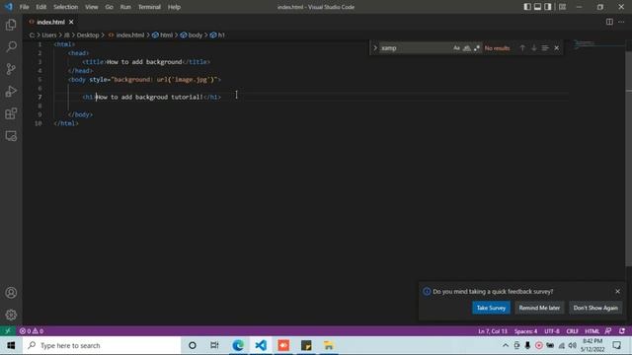
Task: Open the Customize Layout icon
Action: coord(562,7)
